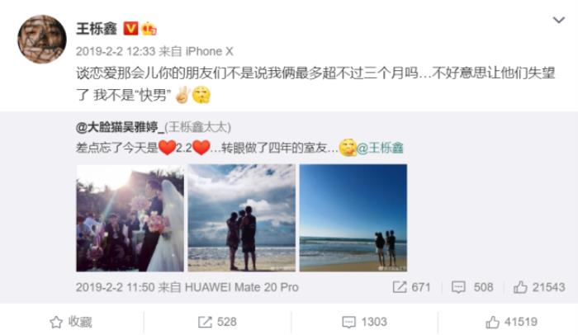Open the wedding ceremony photo thumbnail
This screenshot has width=578, height=335.
click(x=130, y=218)
